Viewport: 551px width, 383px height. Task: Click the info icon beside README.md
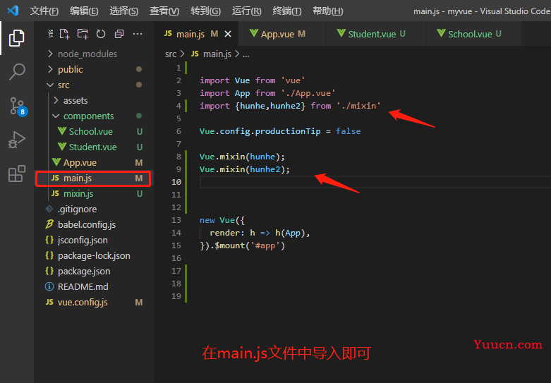[x=49, y=287]
